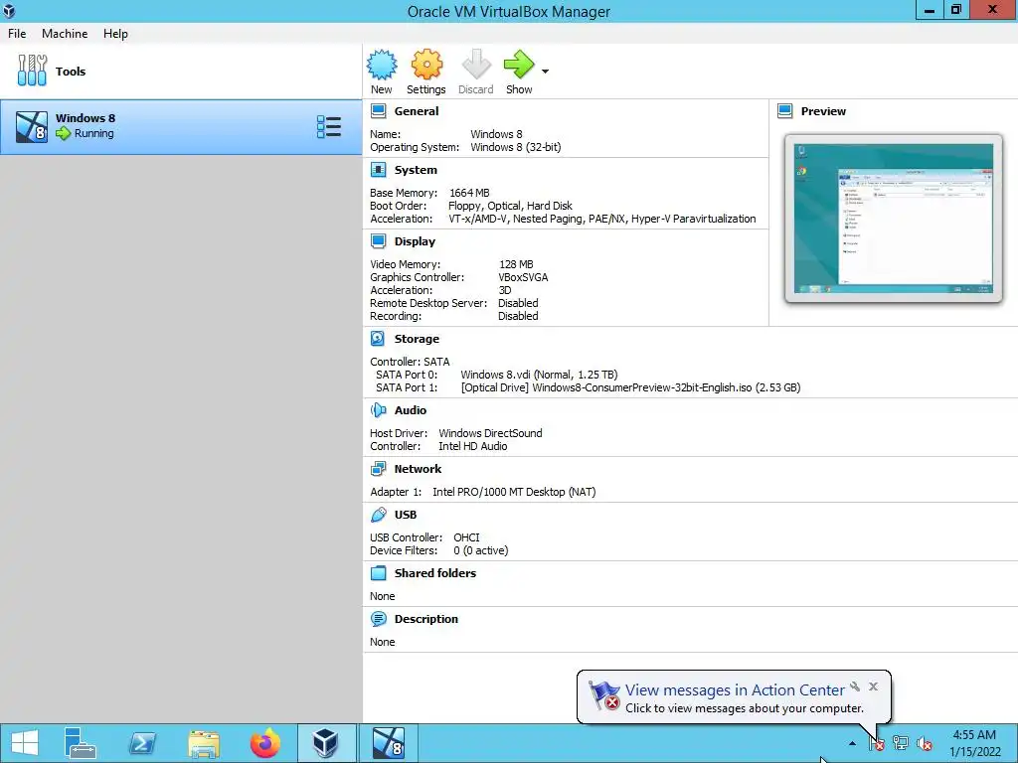The image size is (1018, 763).
Task: Click the Windows8-ConsumerPreview ISO optical drive entry
Action: pos(630,387)
